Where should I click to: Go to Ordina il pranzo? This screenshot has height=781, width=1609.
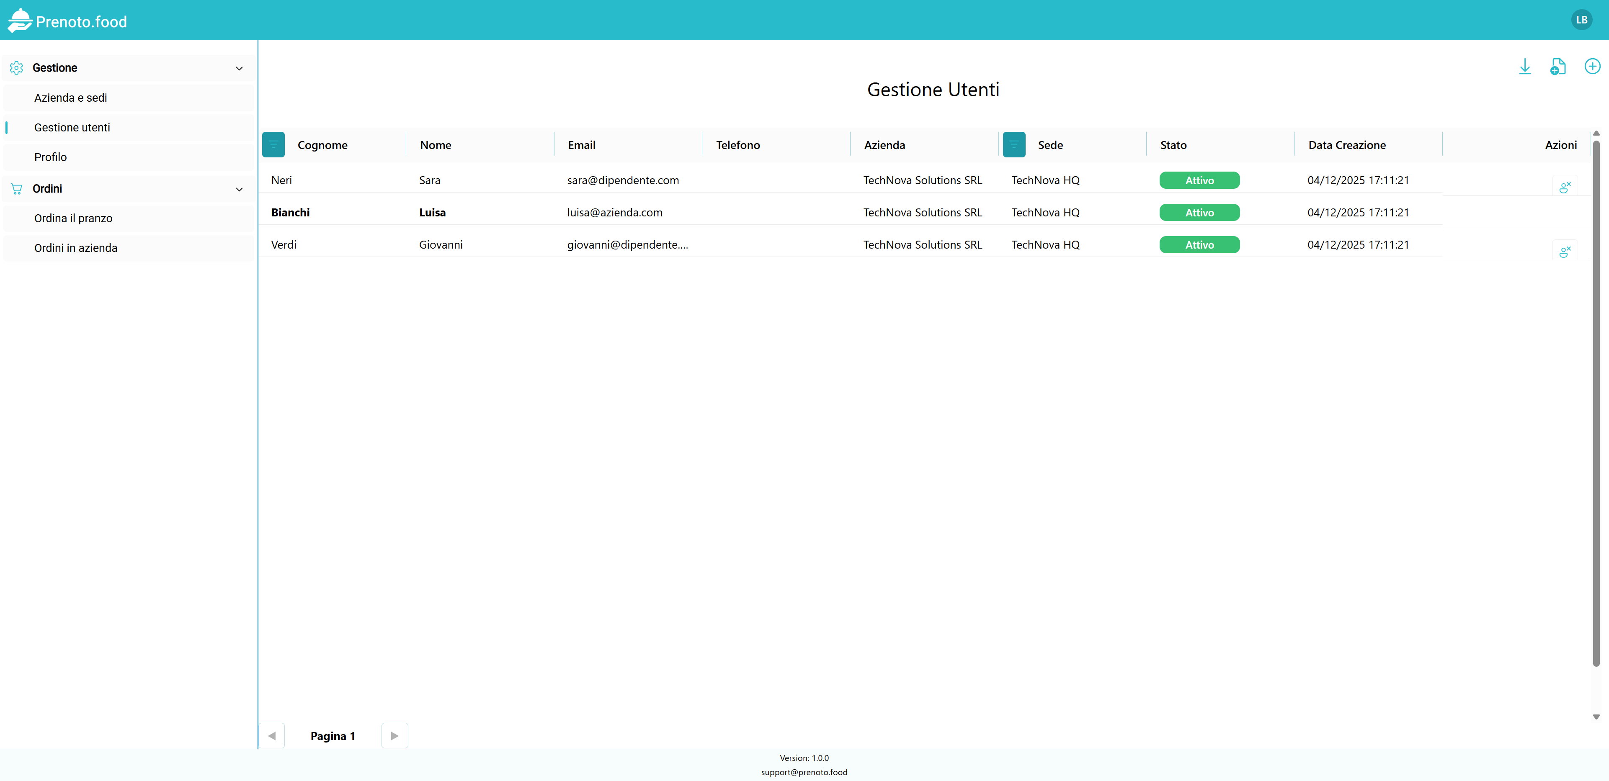[x=73, y=218]
